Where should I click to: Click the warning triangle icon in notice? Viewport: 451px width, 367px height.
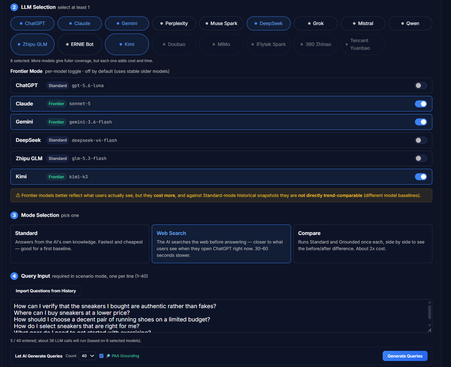[x=18, y=195]
